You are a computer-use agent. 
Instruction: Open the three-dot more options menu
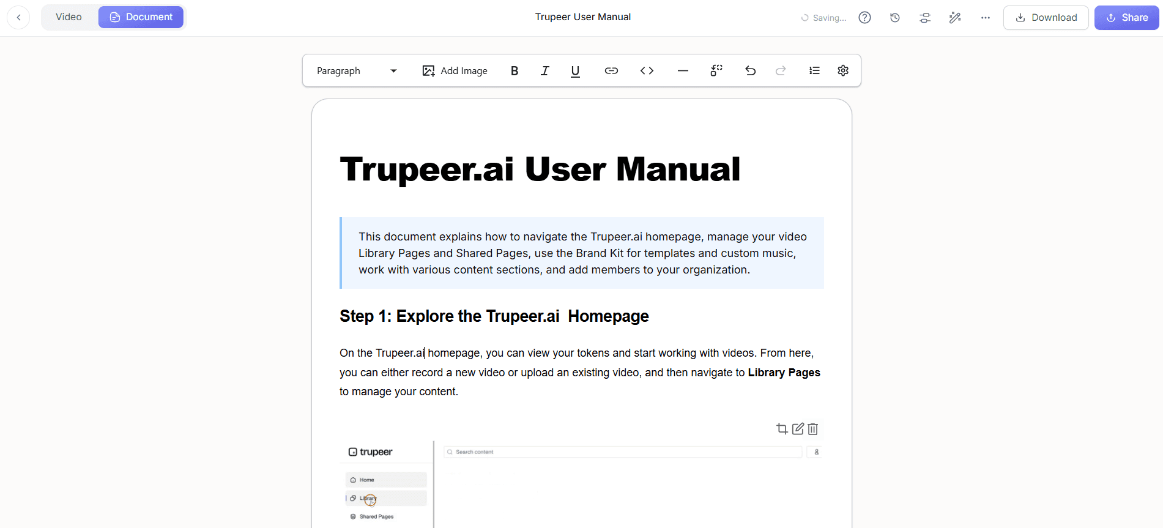(x=985, y=18)
